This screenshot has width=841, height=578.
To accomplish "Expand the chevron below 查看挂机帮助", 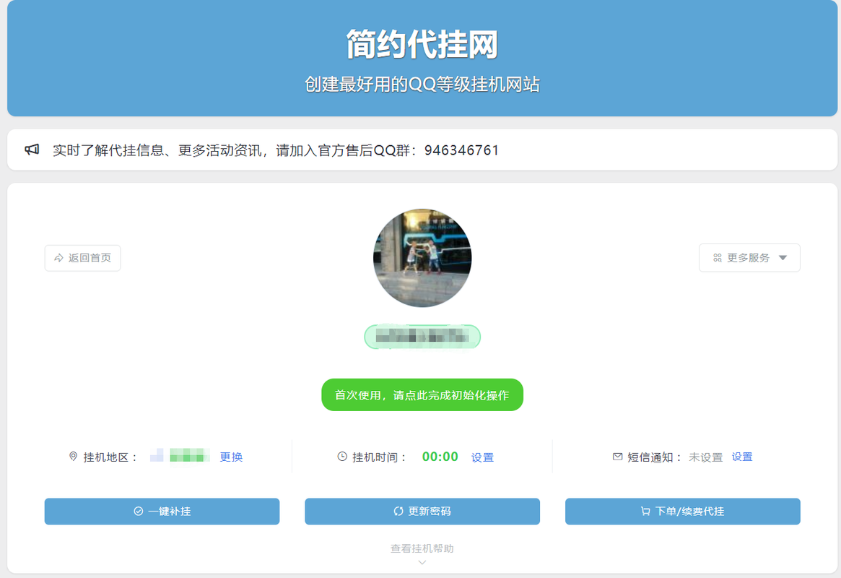I will [422, 563].
